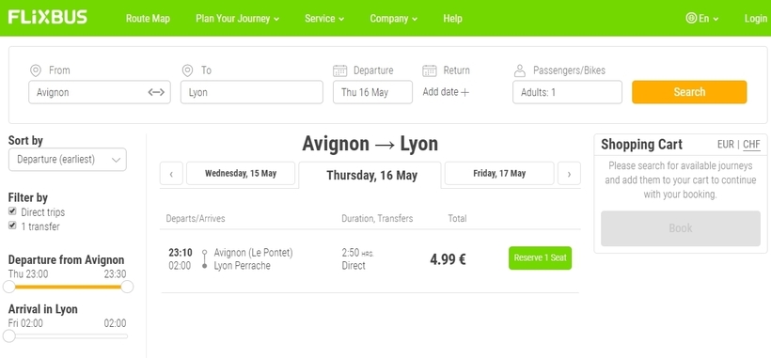The height and width of the screenshot is (358, 771).
Task: Click the FlixBus logo
Action: (47, 17)
